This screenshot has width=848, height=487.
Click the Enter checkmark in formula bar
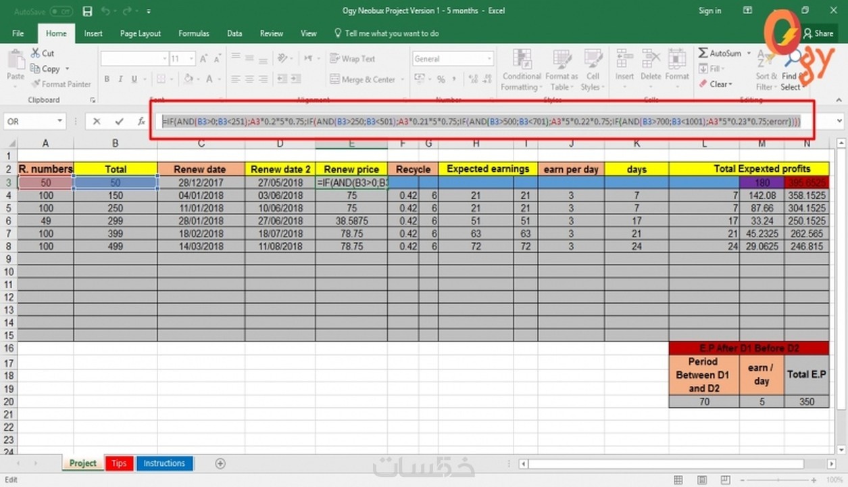119,122
